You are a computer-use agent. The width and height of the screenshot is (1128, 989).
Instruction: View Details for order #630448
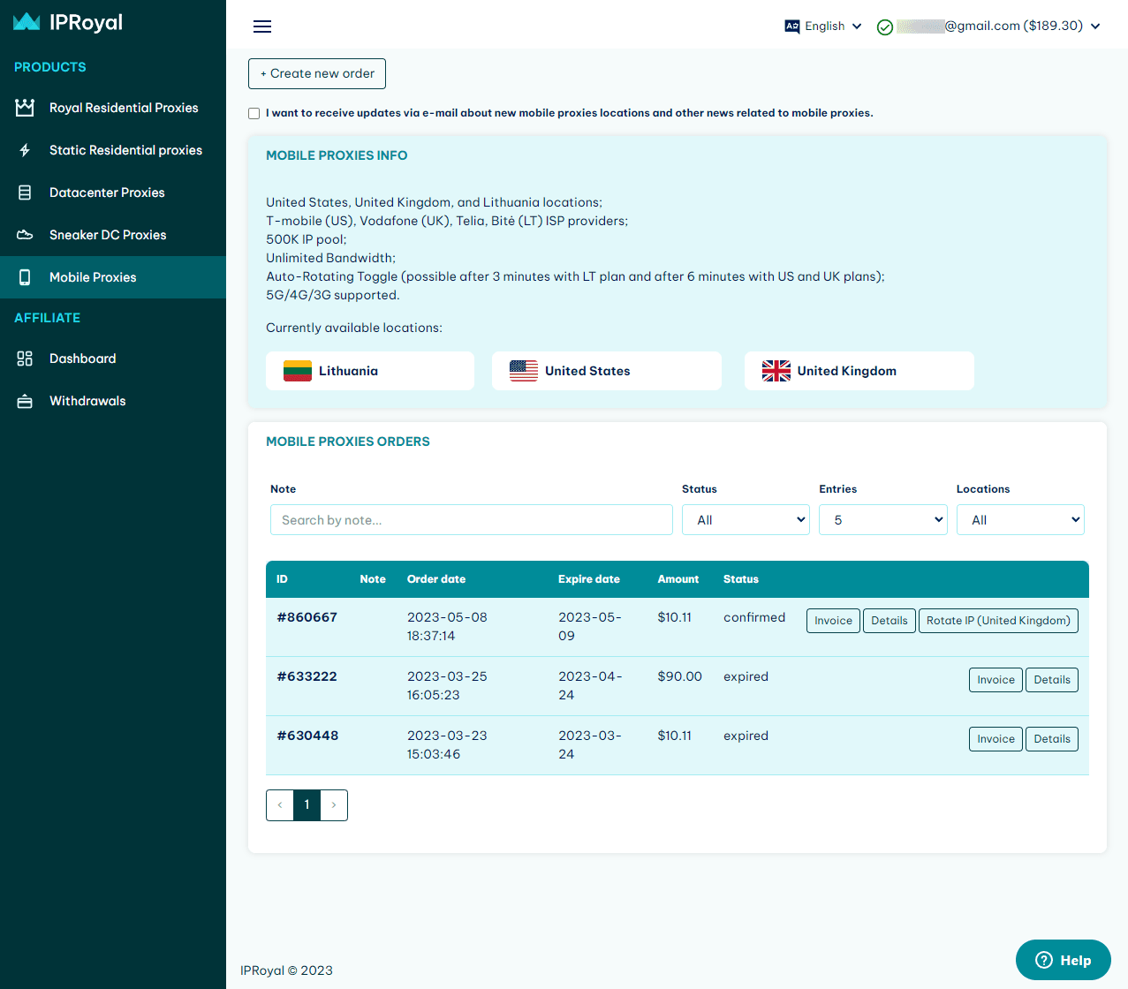coord(1052,739)
